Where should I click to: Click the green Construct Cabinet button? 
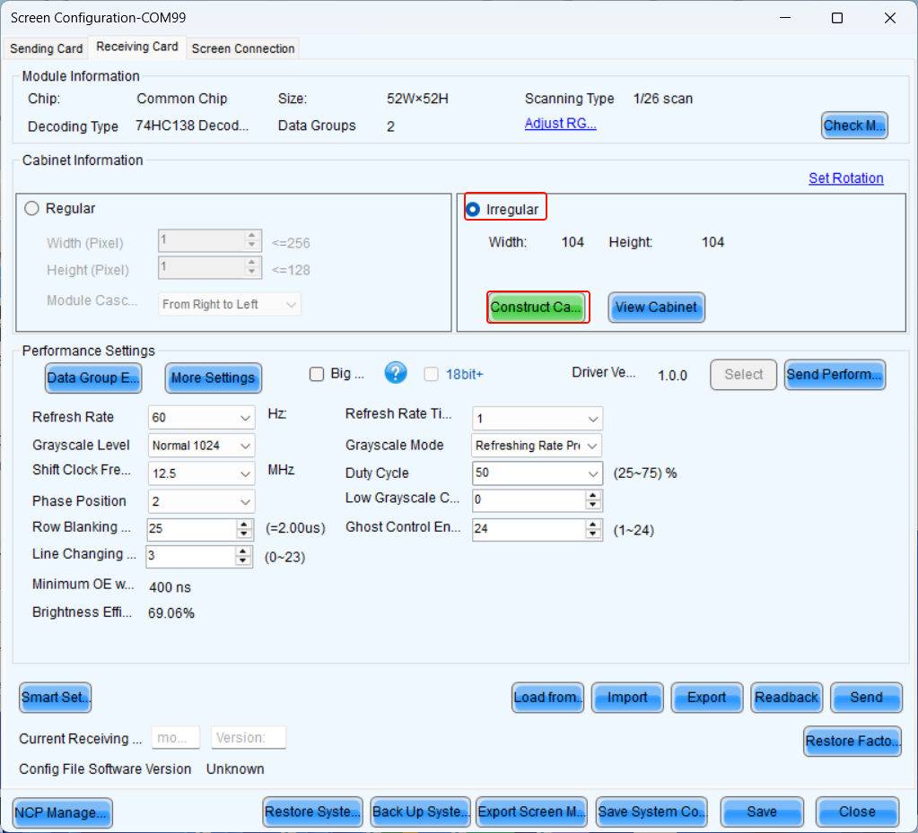(x=537, y=307)
